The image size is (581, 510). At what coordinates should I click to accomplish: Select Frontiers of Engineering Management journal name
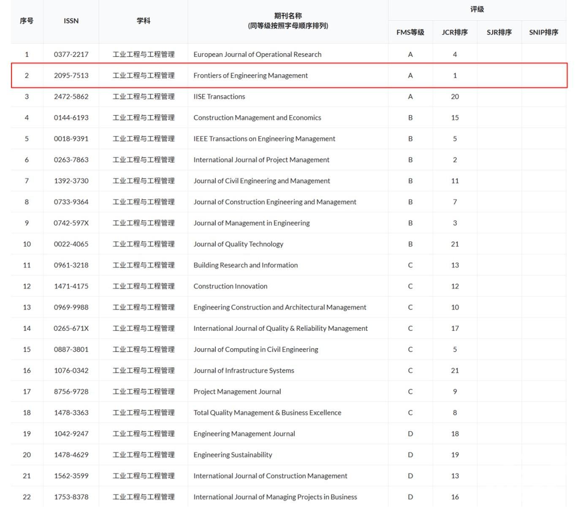tap(250, 76)
